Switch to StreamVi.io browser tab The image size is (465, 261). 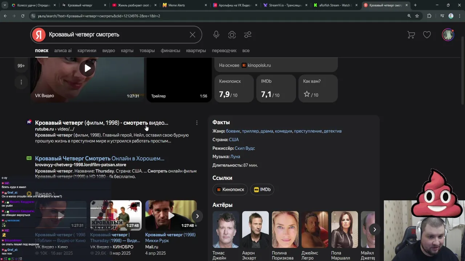coord(286,5)
